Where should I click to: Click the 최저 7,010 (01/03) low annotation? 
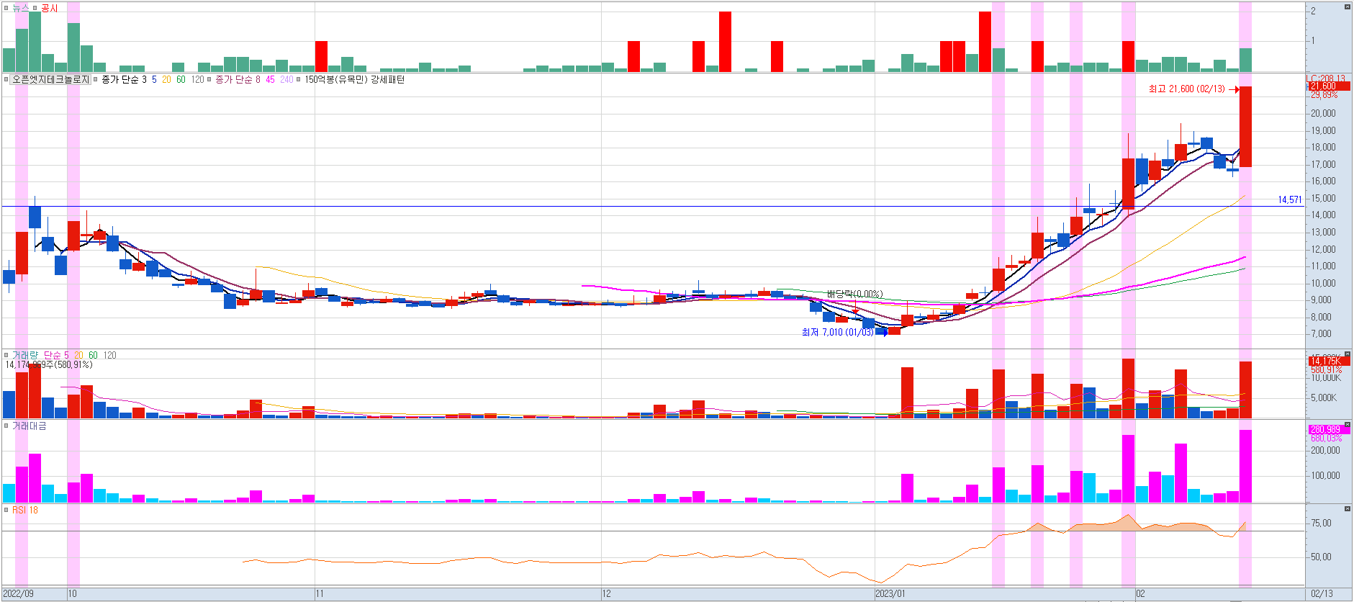(x=838, y=332)
